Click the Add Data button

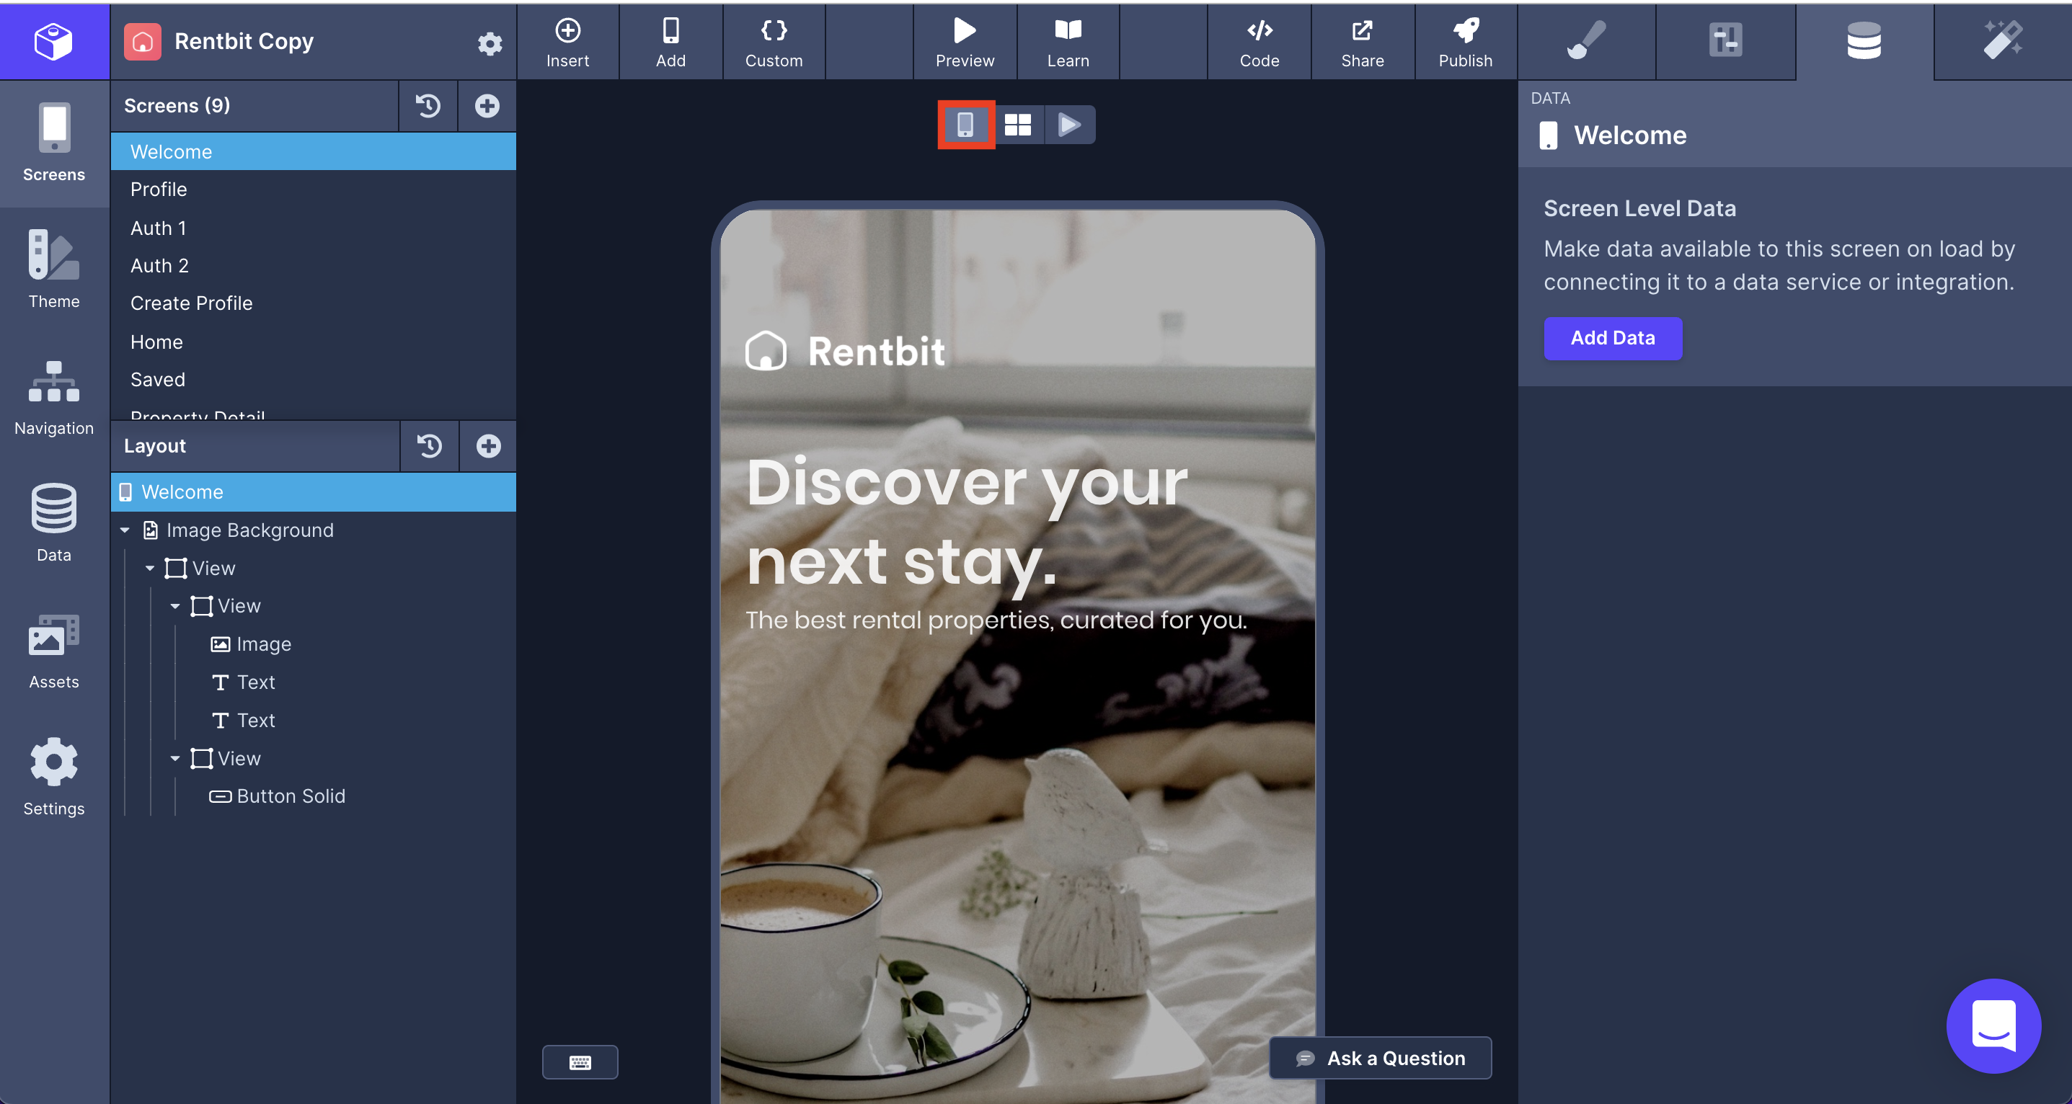click(1612, 339)
